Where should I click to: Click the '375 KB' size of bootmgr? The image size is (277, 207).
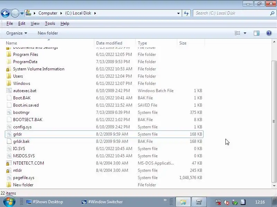coord(196,112)
